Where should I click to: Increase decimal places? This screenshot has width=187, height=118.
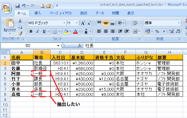[x=171, y=31]
